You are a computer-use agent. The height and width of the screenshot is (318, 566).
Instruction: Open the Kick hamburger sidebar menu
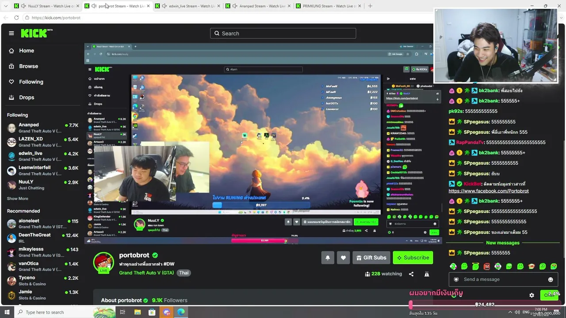point(11,33)
